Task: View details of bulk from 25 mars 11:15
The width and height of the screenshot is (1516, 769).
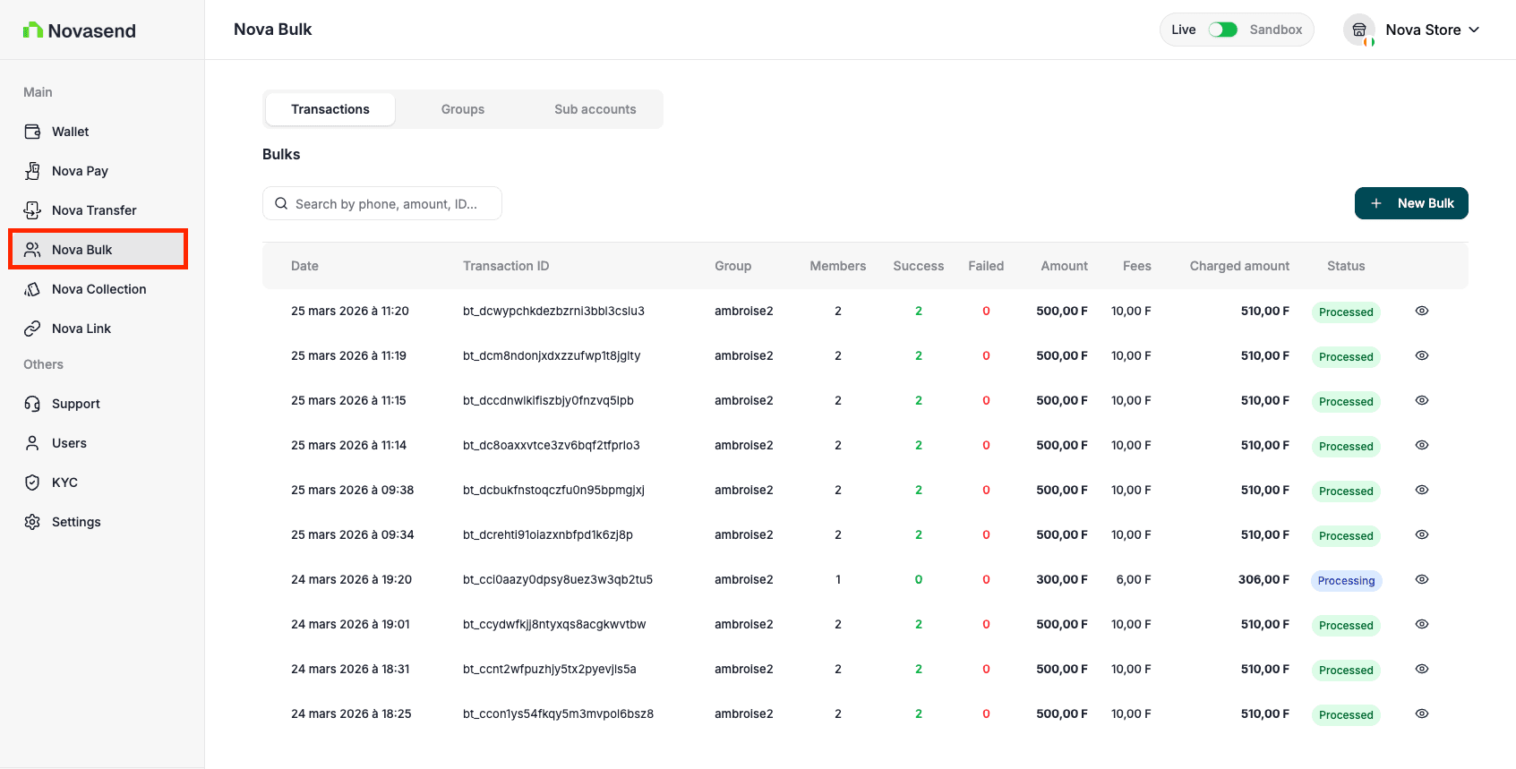Action: (x=1422, y=400)
